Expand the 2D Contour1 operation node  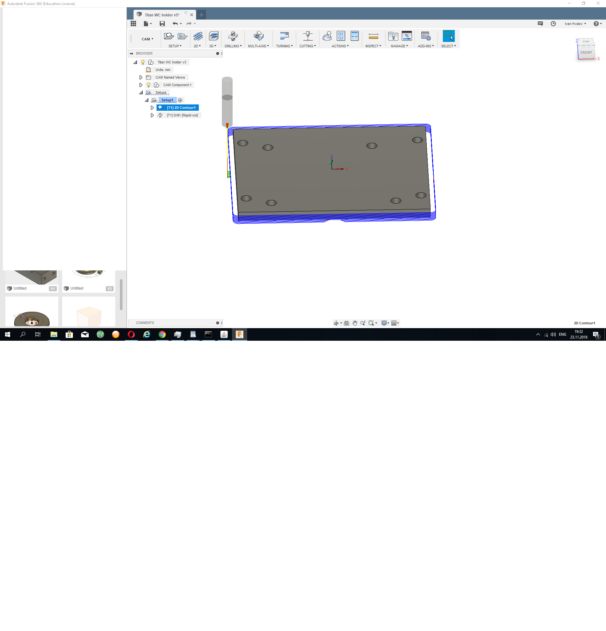tap(152, 108)
